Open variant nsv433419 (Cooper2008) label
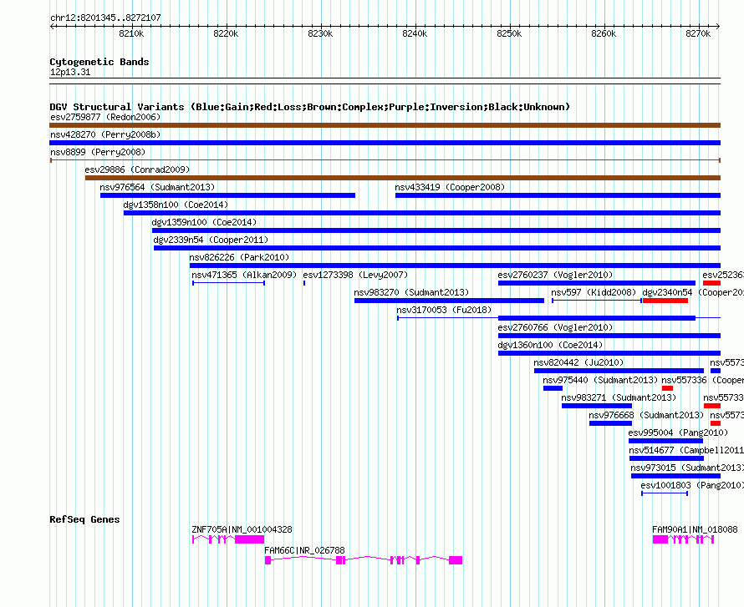 point(450,187)
